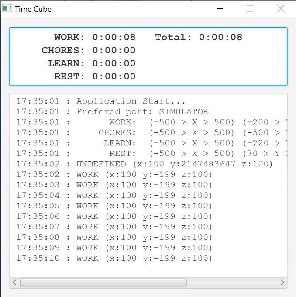Screen dimensions: 296x297
Task: Click the Total: label in timer panel
Action: (x=173, y=37)
